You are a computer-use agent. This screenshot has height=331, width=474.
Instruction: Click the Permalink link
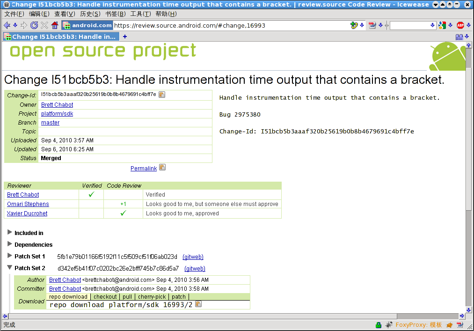[144, 169]
